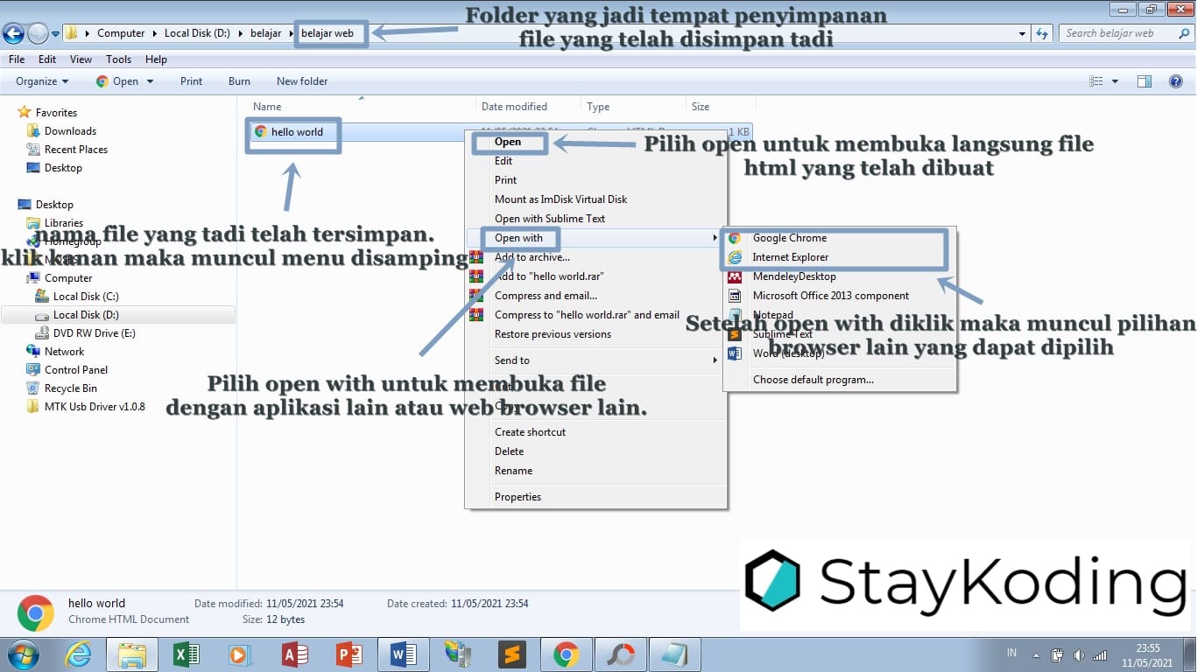1197x672 pixels.
Task: Click the Date modified column header
Action: click(515, 106)
